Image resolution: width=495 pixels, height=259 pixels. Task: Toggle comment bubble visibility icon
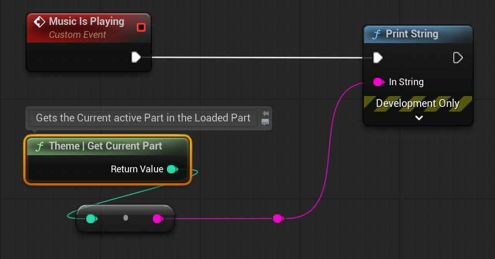265,122
